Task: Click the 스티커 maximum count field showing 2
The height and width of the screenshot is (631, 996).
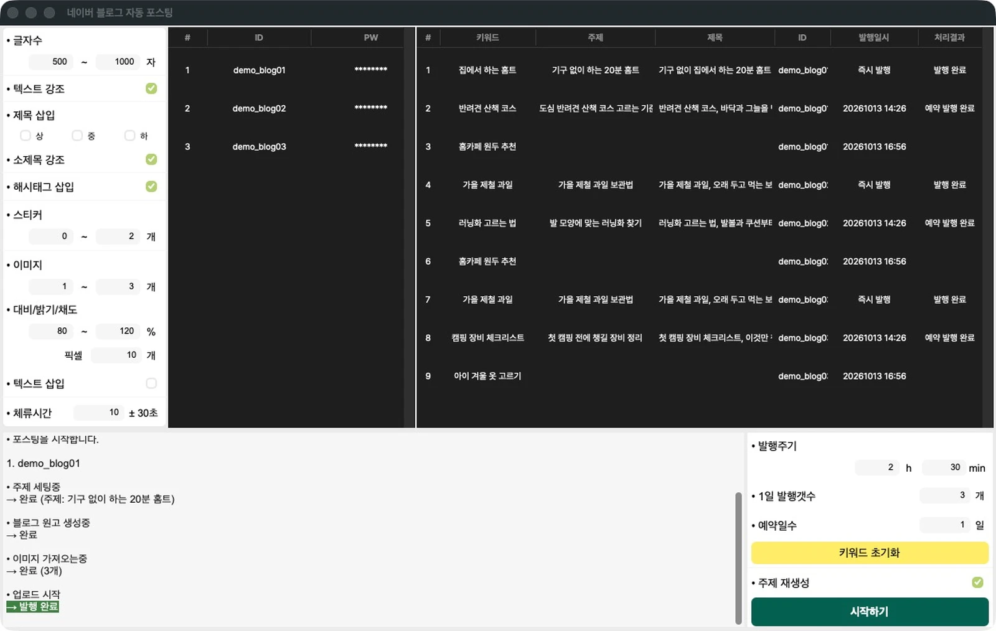Action: click(118, 236)
